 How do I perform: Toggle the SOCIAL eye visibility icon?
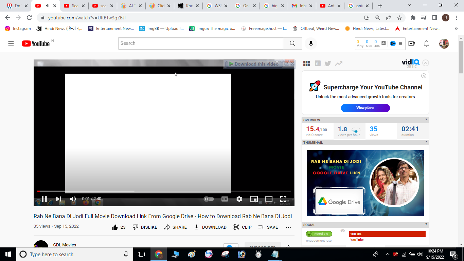[x=343, y=231]
